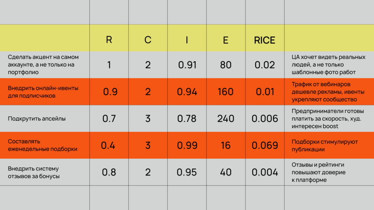Click the C column header

pos(148,40)
